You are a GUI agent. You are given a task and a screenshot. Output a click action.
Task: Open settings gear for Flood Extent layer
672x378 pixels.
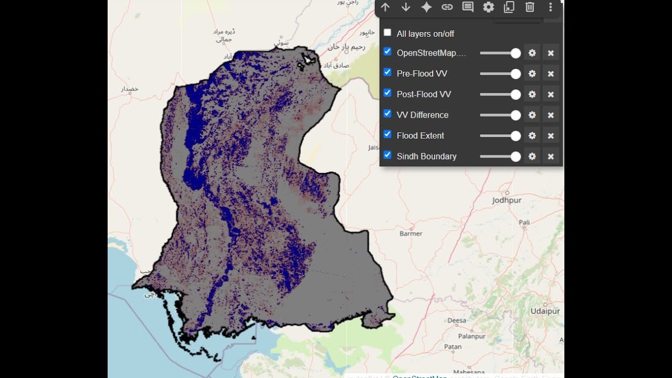[532, 135]
